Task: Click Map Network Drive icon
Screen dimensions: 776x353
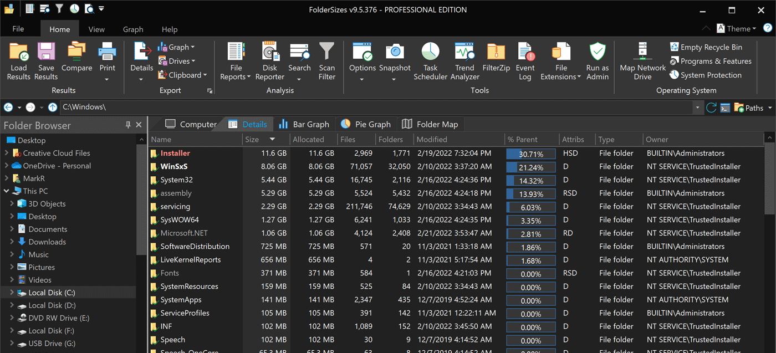Action: coord(642,52)
